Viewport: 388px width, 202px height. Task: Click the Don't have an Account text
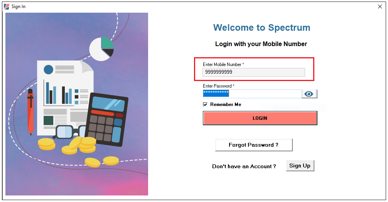(x=244, y=166)
